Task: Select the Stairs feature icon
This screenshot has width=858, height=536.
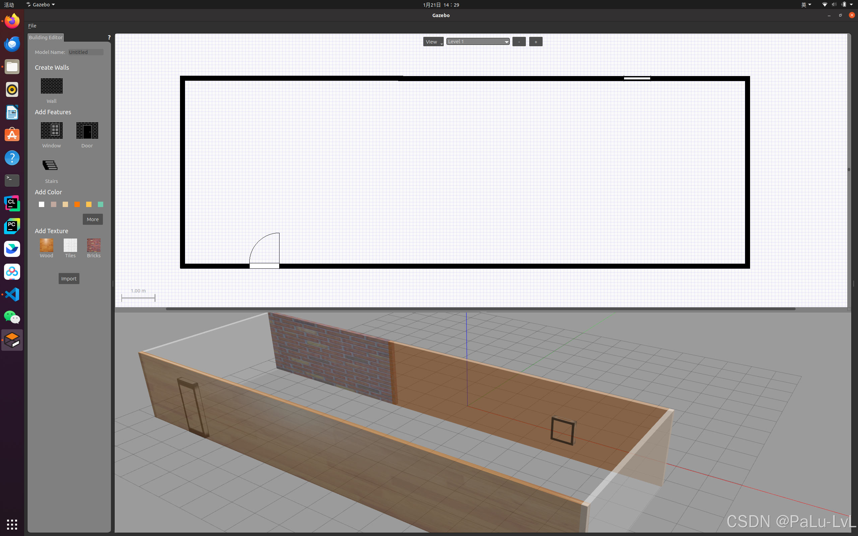Action: pyautogui.click(x=50, y=165)
